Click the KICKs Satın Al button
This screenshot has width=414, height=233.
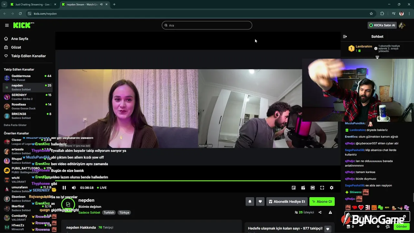point(383,25)
